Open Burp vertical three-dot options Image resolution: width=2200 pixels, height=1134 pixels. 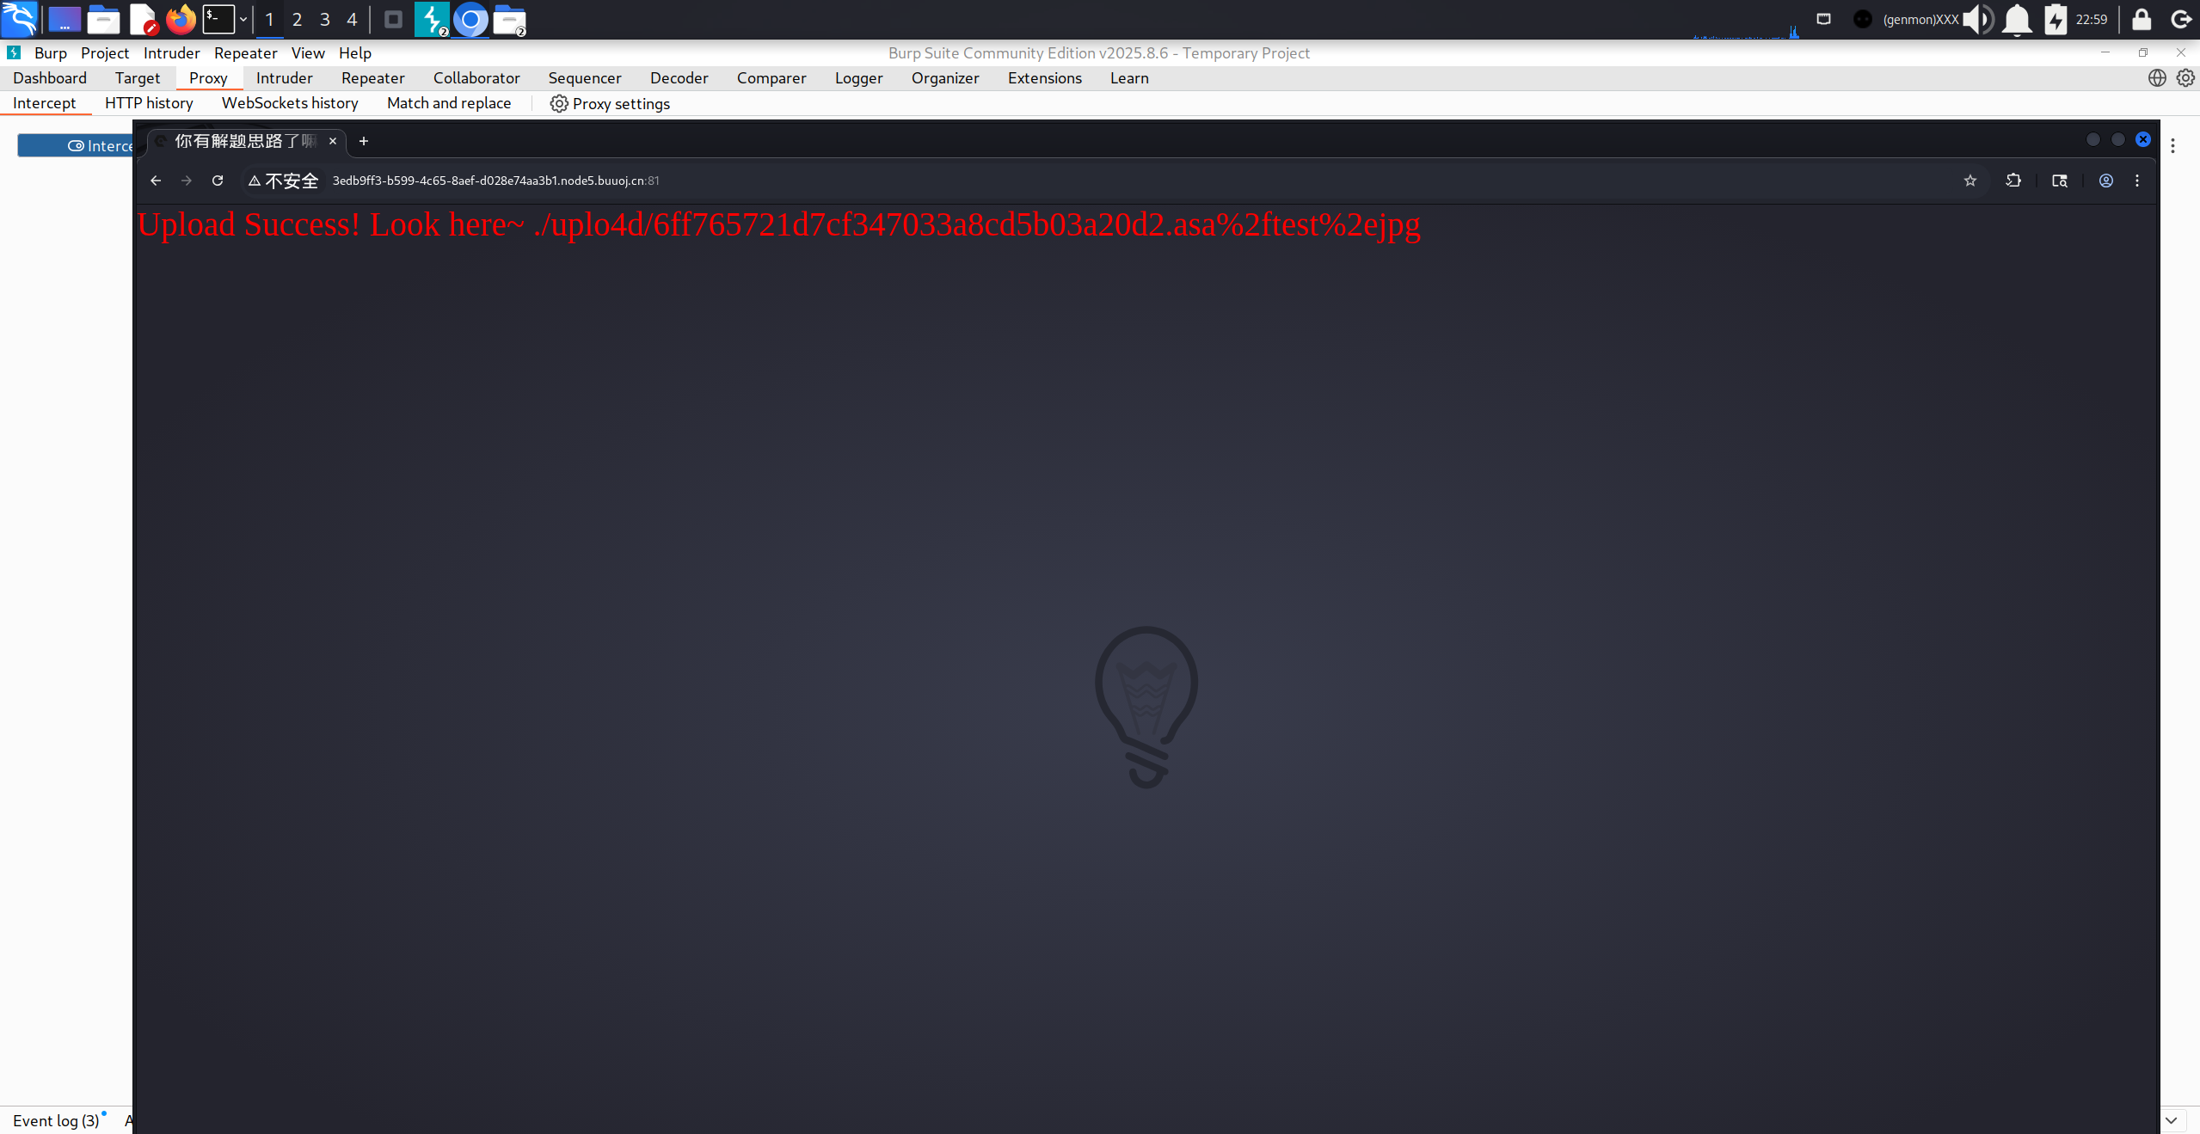2172,145
